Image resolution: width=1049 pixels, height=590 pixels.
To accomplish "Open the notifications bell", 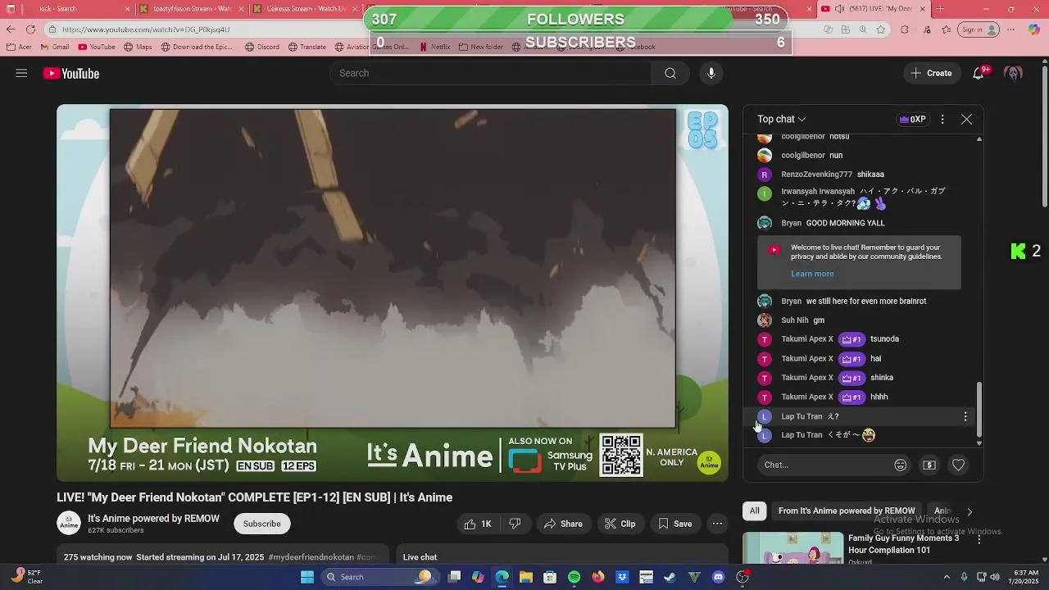I will coord(979,73).
